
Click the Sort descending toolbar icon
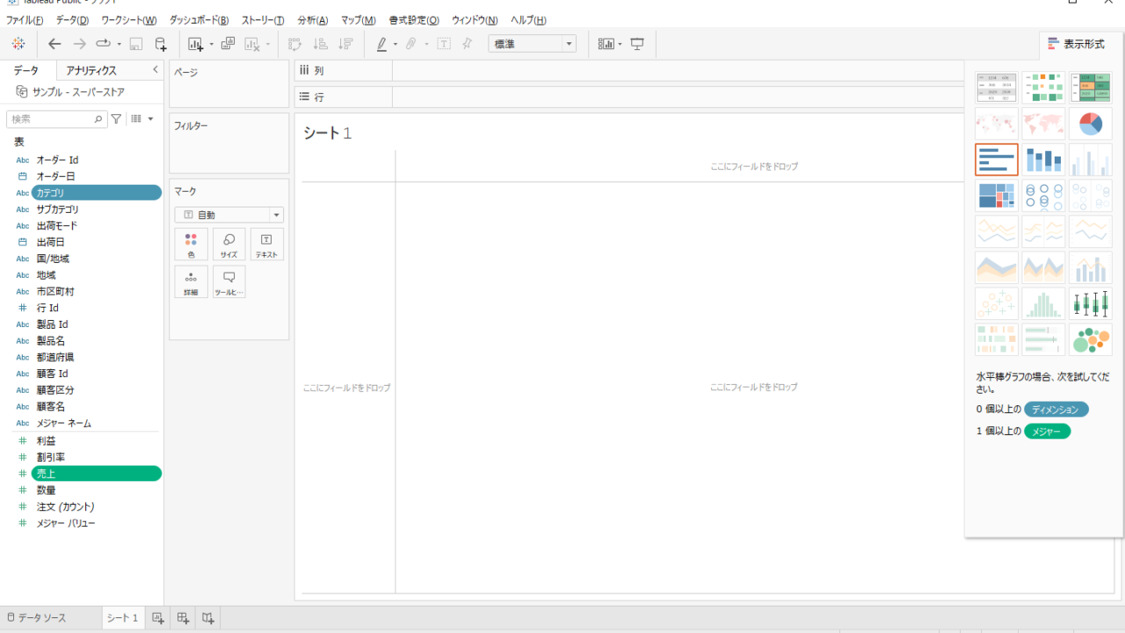[345, 44]
